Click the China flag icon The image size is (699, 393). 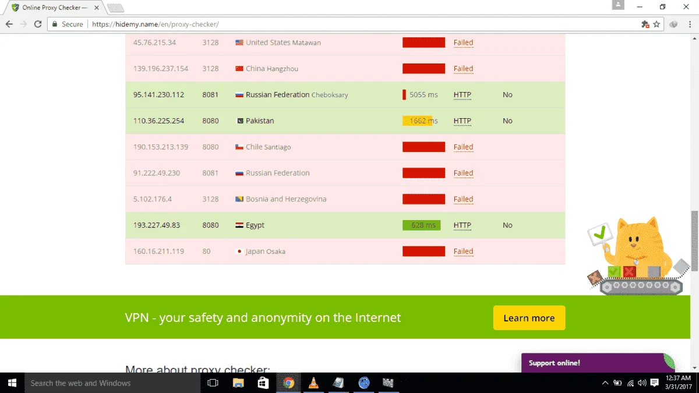pyautogui.click(x=239, y=69)
